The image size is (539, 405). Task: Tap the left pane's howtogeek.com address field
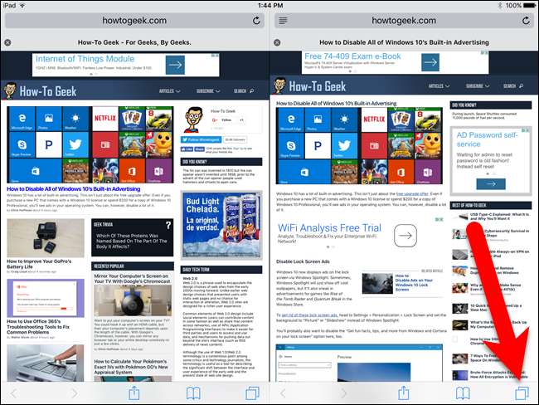(134, 18)
